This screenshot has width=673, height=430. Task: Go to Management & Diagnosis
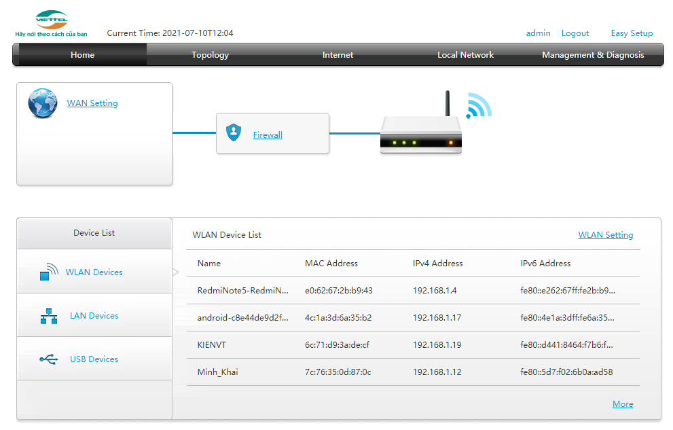point(593,55)
